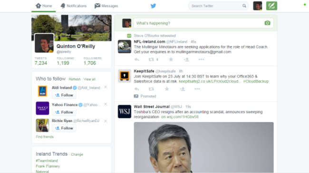Open Find friends link

(x=45, y=137)
